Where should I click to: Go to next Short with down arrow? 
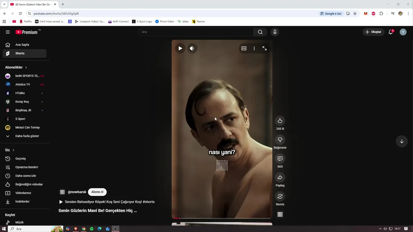[402, 141]
